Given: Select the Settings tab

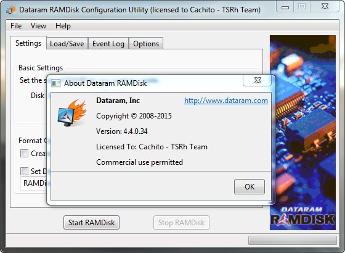Looking at the screenshot, I should pos(28,43).
